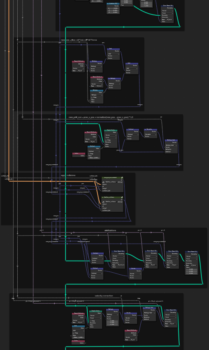Screen dimensions: 209x350
Task: Adjust Value 1.000 on float Subtract node
Action: (x=94, y=158)
